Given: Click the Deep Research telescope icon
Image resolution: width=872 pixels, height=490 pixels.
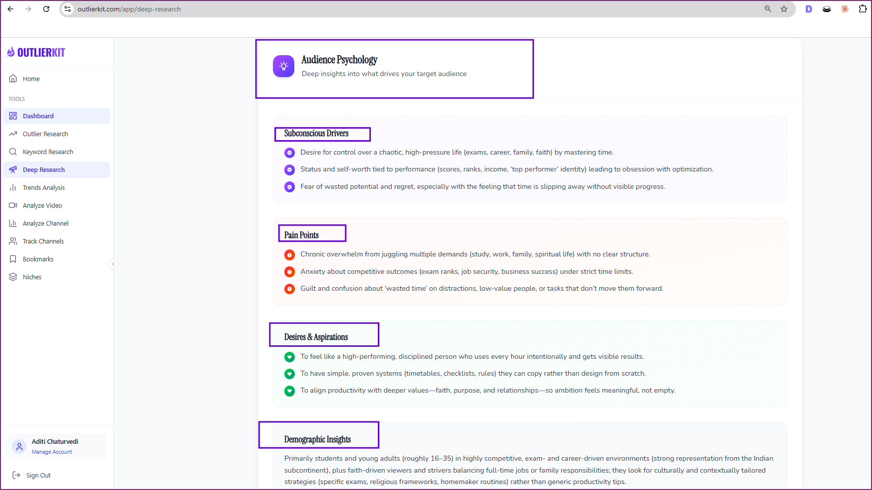Looking at the screenshot, I should (13, 169).
